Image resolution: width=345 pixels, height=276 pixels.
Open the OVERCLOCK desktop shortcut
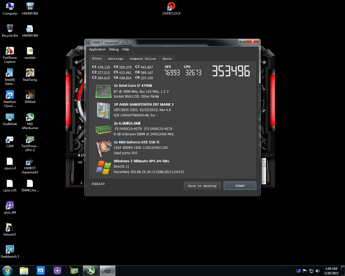click(x=171, y=9)
